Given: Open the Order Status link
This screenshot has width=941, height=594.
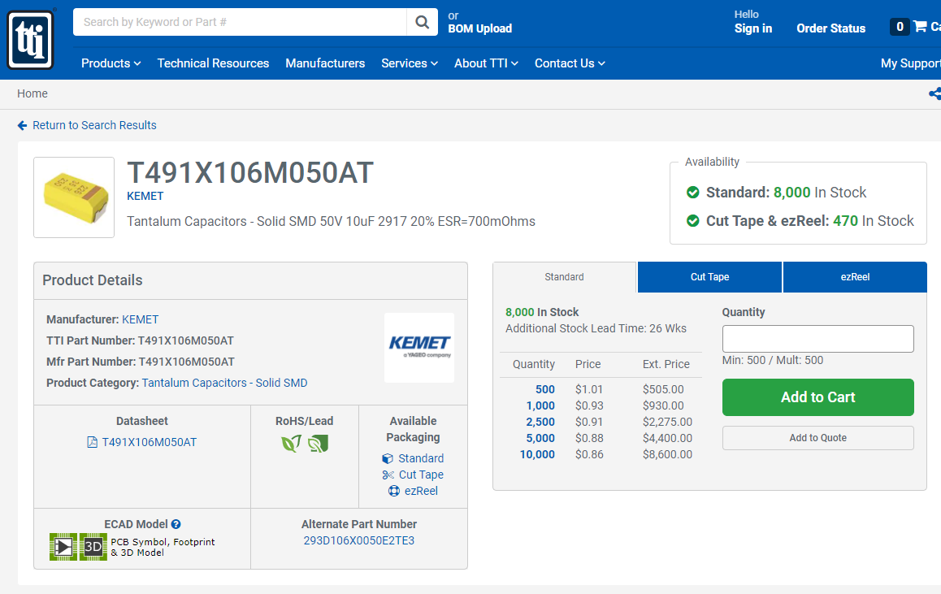Looking at the screenshot, I should click(831, 28).
